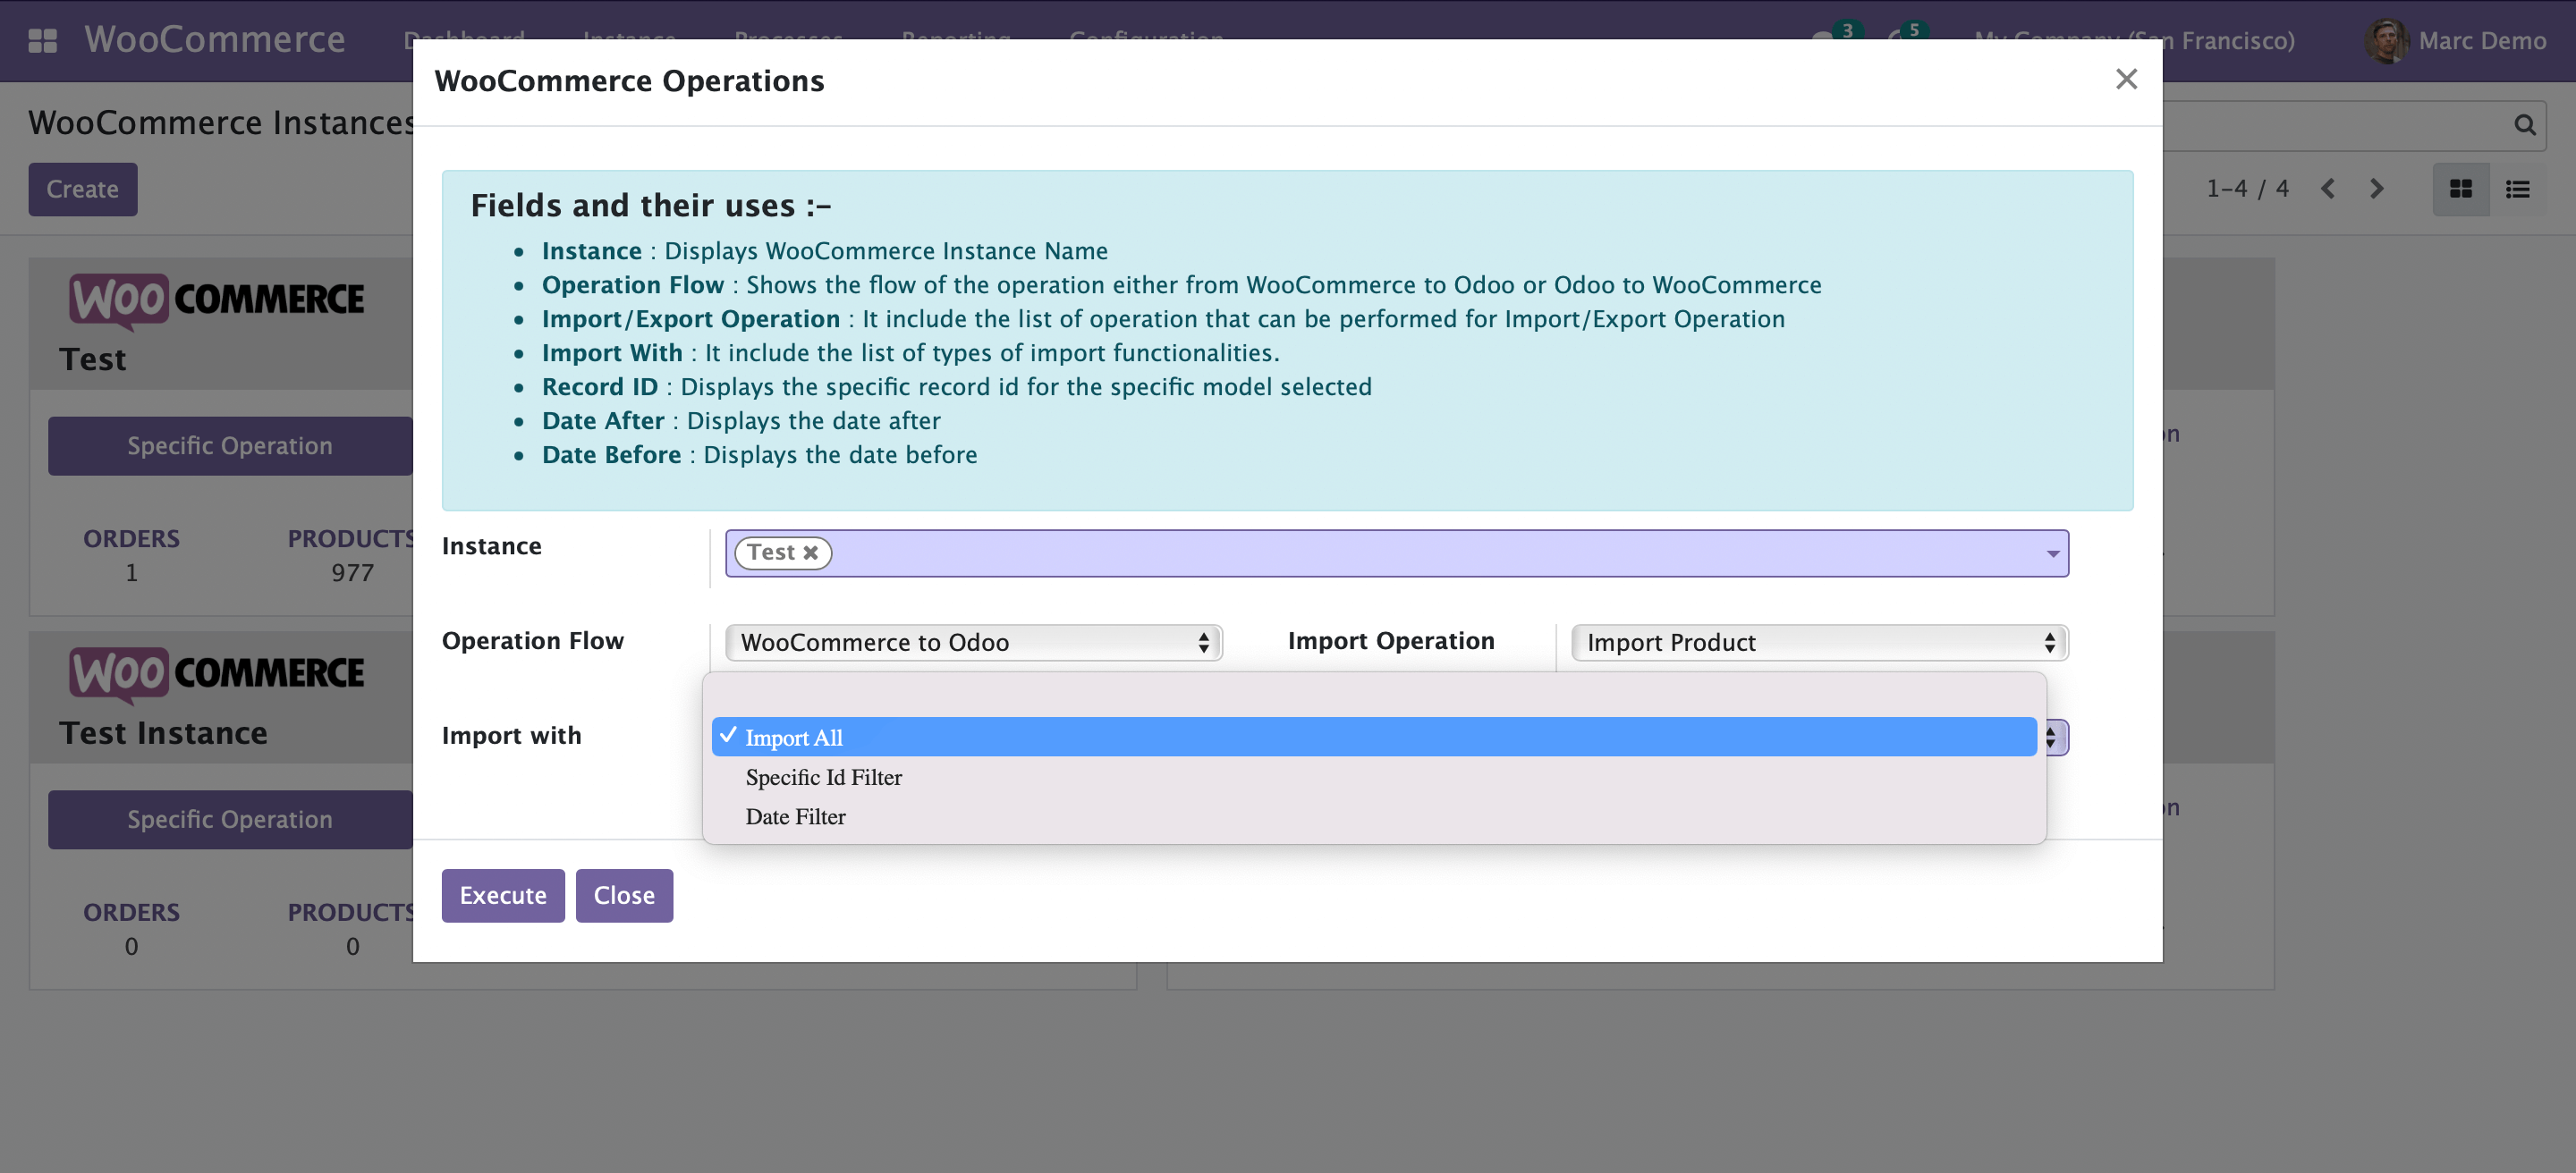
Task: Close the WooCommerce Operations dialog
Action: click(2126, 79)
